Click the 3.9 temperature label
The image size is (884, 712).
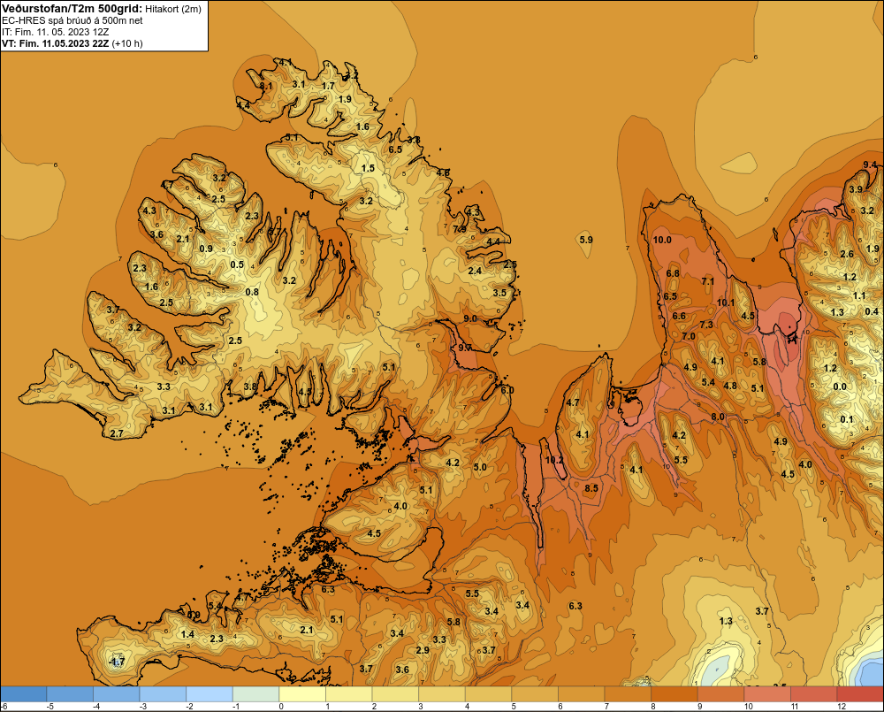[856, 189]
